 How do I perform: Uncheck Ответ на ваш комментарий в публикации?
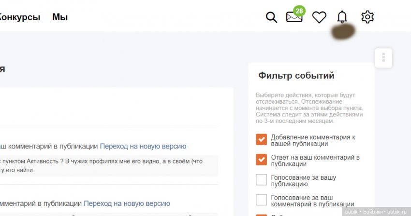pyautogui.click(x=262, y=160)
